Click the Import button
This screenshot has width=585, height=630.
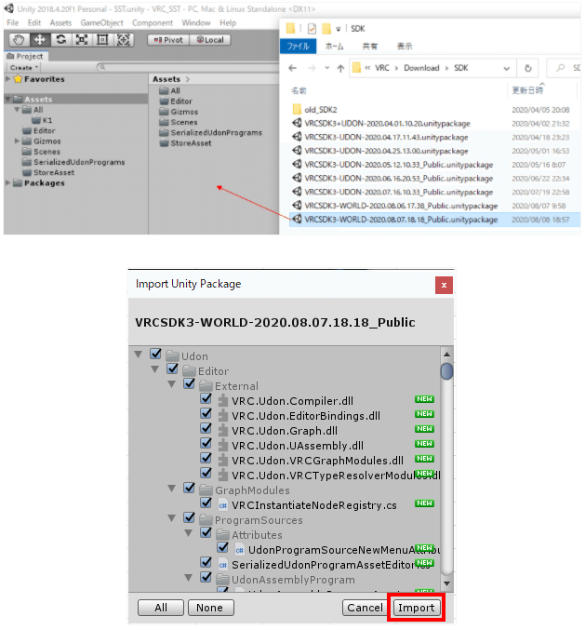pyautogui.click(x=416, y=608)
